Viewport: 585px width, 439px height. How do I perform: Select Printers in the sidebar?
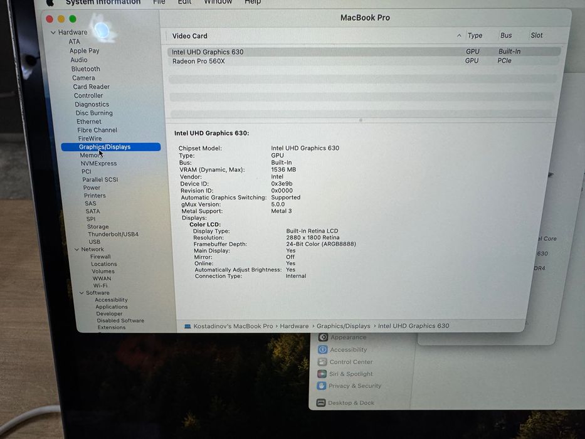[x=95, y=196]
